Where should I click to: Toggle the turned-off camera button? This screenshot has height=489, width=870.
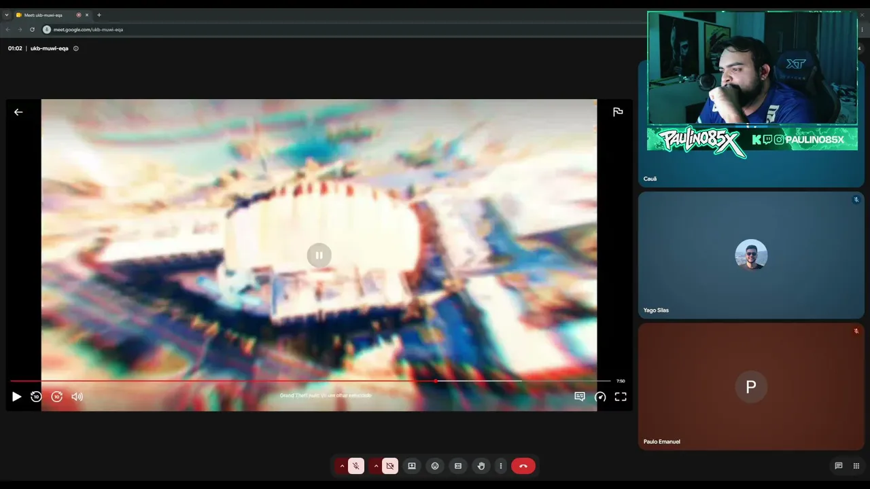pos(390,466)
